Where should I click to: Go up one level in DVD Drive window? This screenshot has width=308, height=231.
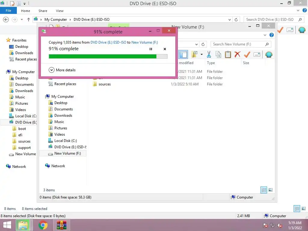[x=29, y=20]
